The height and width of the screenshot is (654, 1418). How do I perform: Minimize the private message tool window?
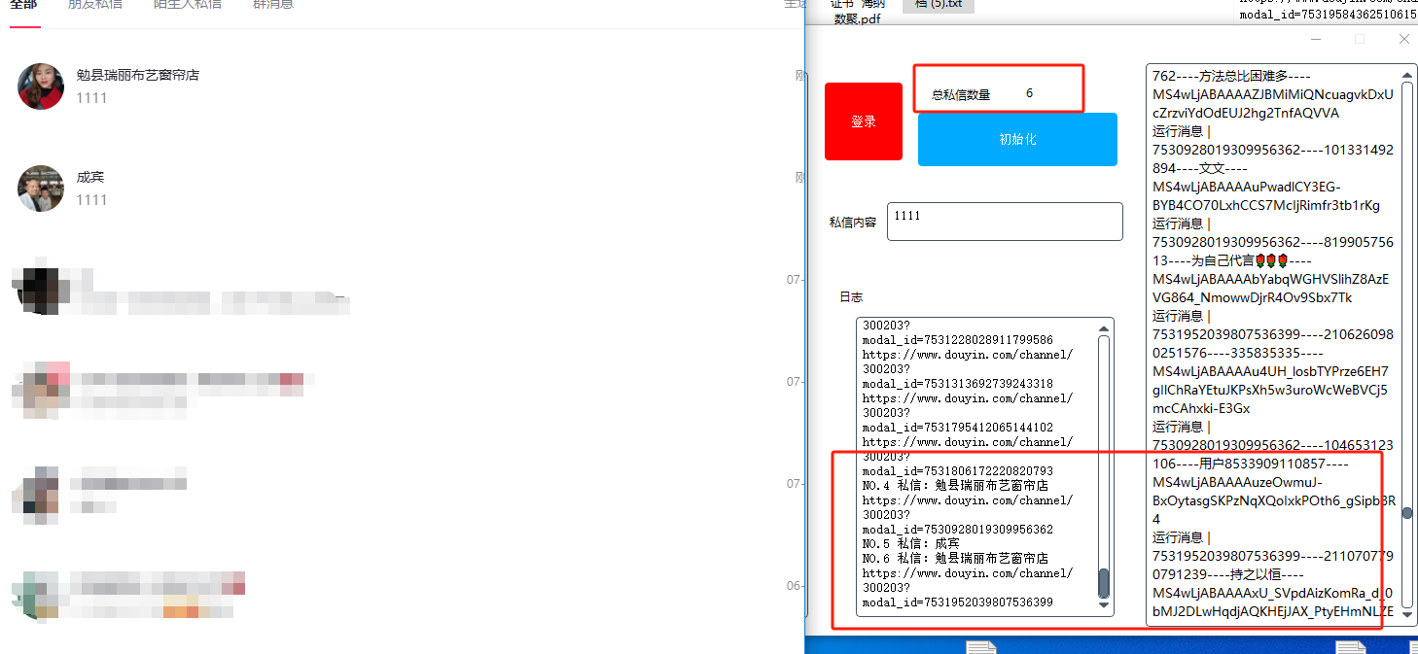tap(1316, 39)
